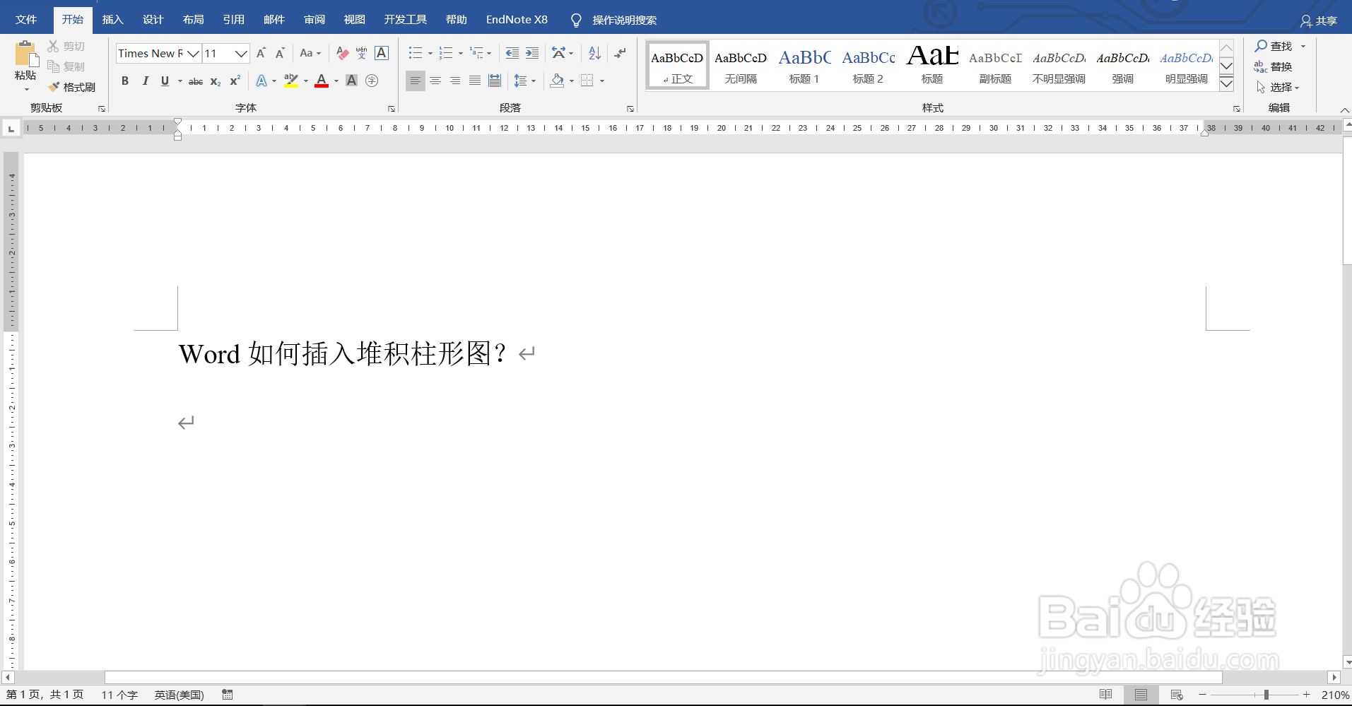This screenshot has height=706, width=1352.
Task: Switch to the References (引用) tab
Action: (x=233, y=20)
